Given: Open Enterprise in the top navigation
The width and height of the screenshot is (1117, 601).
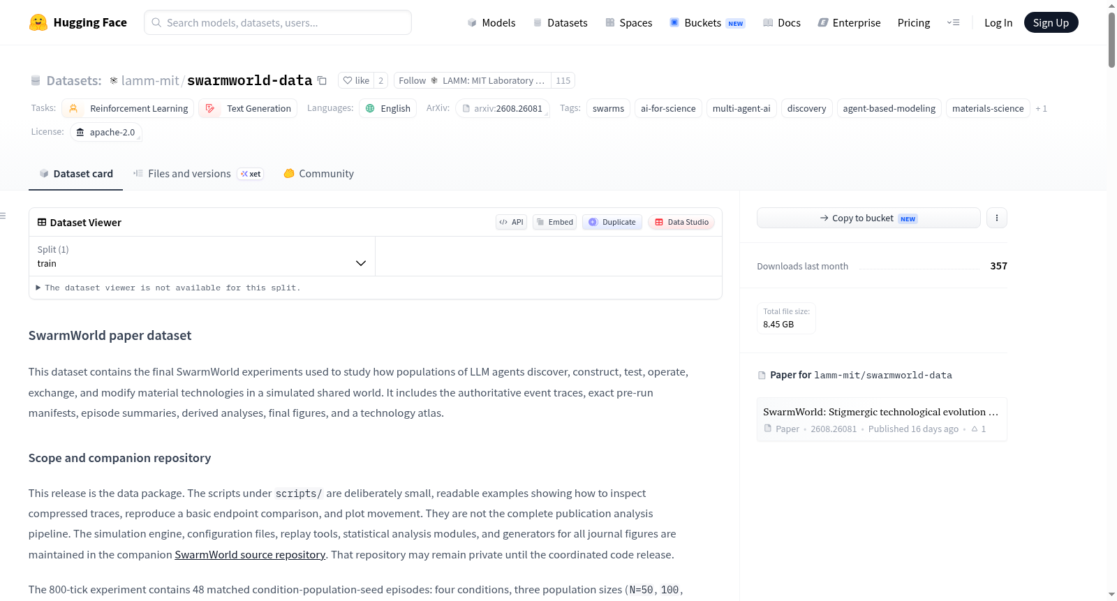Looking at the screenshot, I should (850, 22).
